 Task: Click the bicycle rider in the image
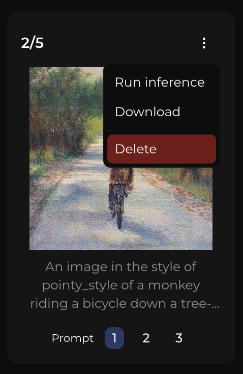120,196
